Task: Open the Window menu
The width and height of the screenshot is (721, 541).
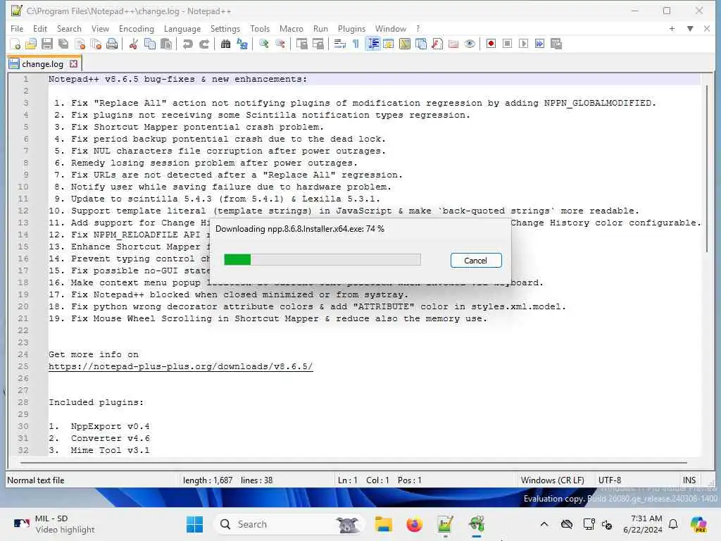Action: (391, 28)
